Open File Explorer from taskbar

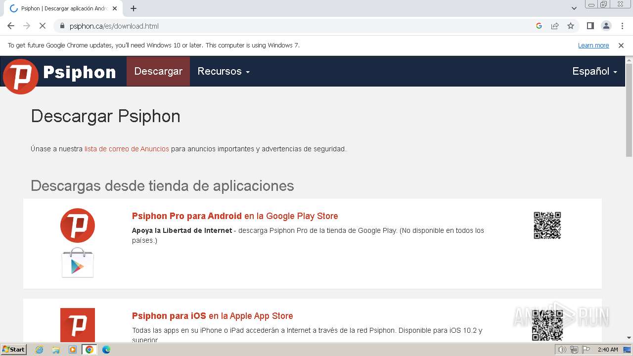pyautogui.click(x=56, y=350)
